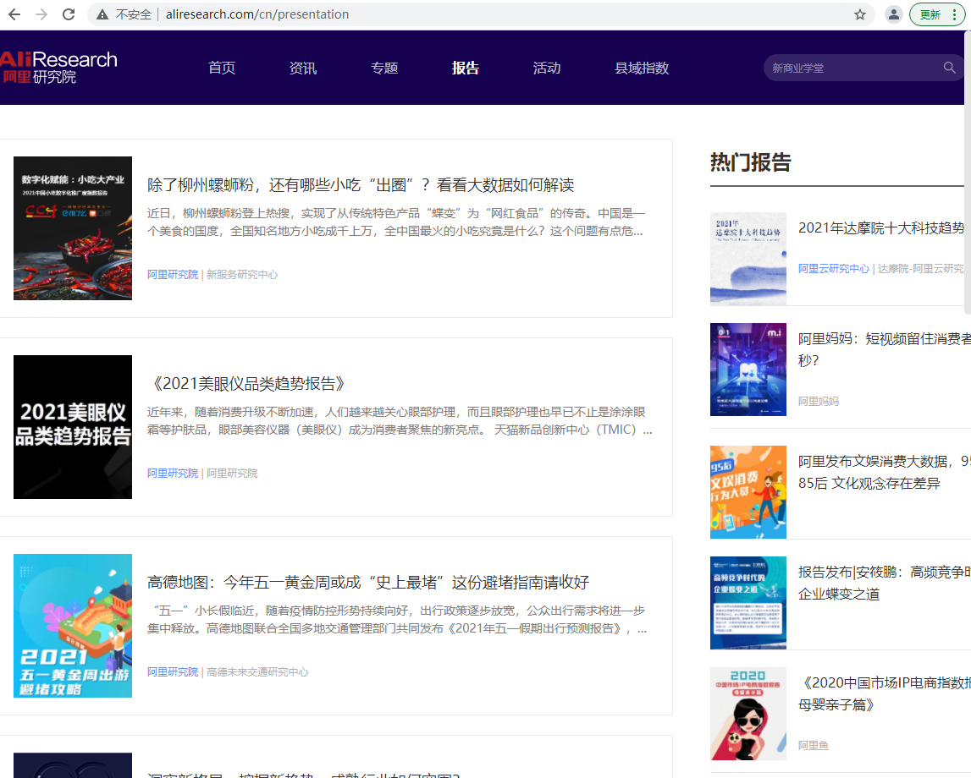Reload the page with refresh icon
This screenshot has width=971, height=778.
coord(69,14)
